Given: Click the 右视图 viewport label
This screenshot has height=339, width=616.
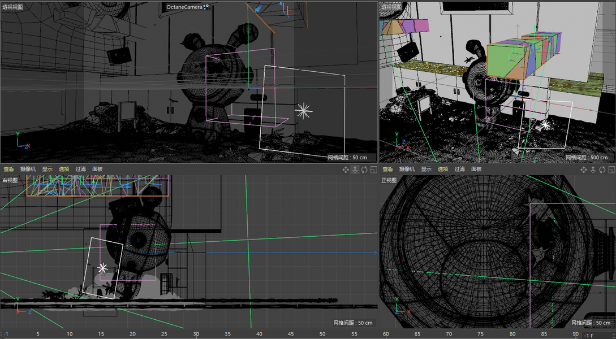Looking at the screenshot, I should click(10, 180).
